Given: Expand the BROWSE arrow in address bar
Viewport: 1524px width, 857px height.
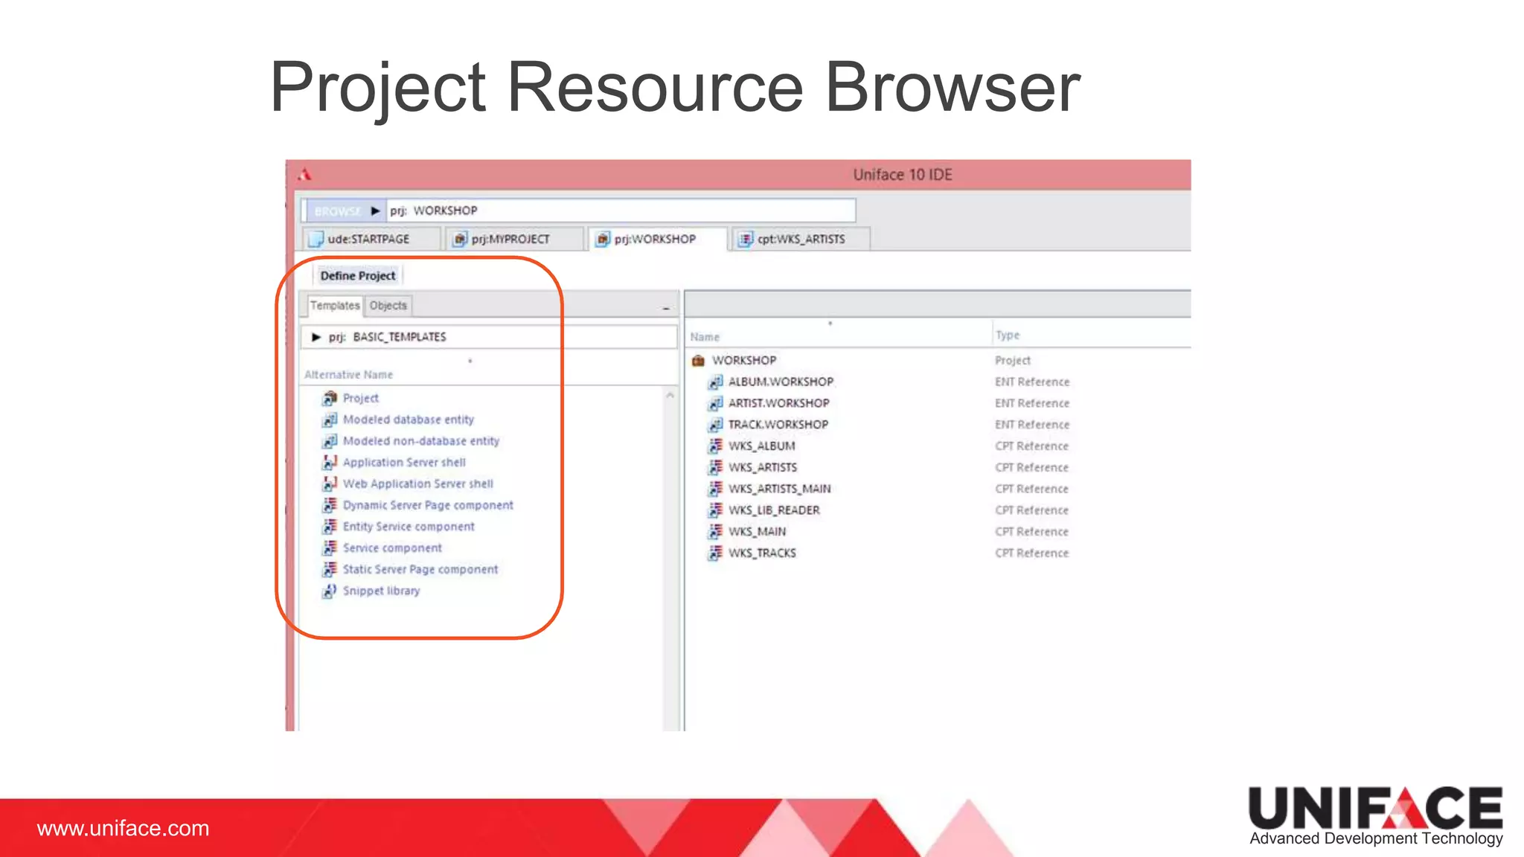Looking at the screenshot, I should (x=376, y=211).
